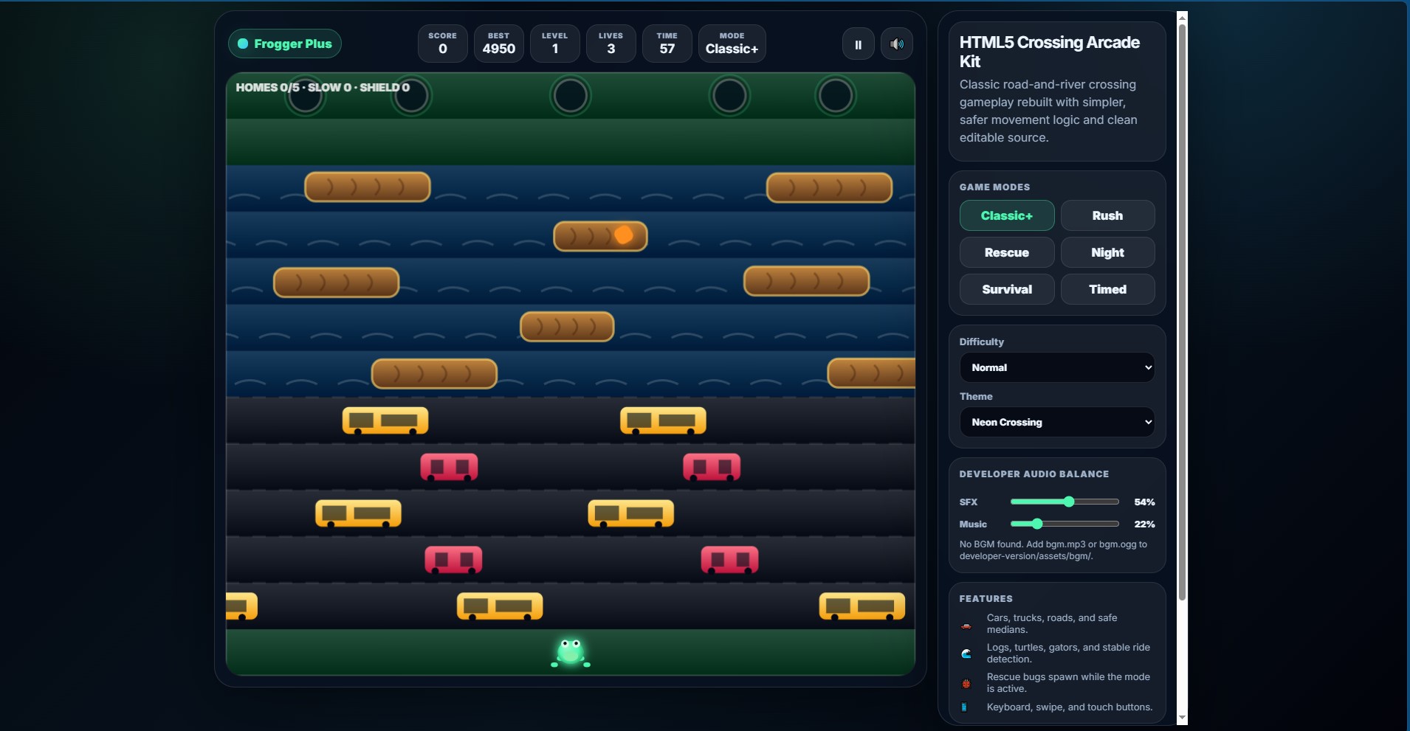Click the HTML5 Crossing Arcade Kit heading
Screen dimensions: 1410x731
[x=1049, y=52]
